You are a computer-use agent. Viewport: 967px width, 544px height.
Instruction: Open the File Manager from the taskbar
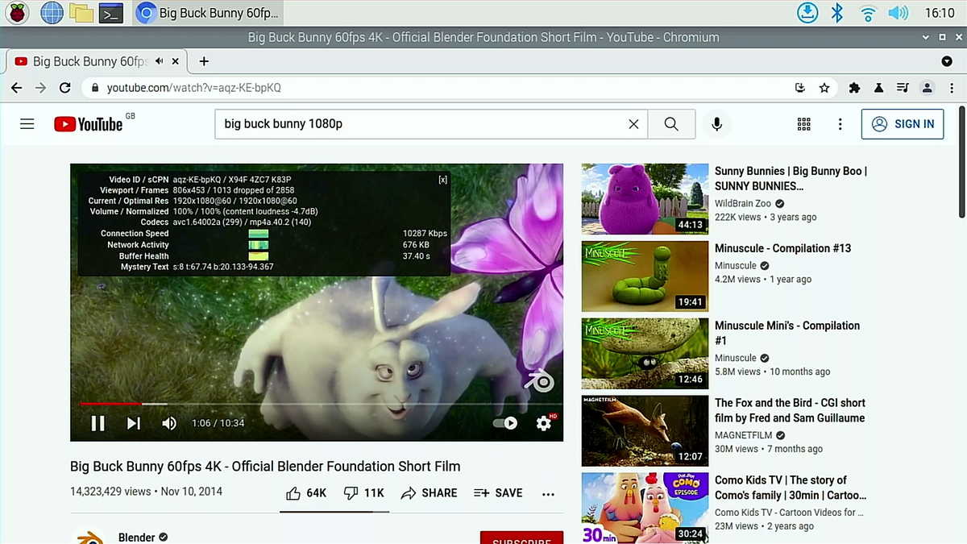pyautogui.click(x=81, y=13)
